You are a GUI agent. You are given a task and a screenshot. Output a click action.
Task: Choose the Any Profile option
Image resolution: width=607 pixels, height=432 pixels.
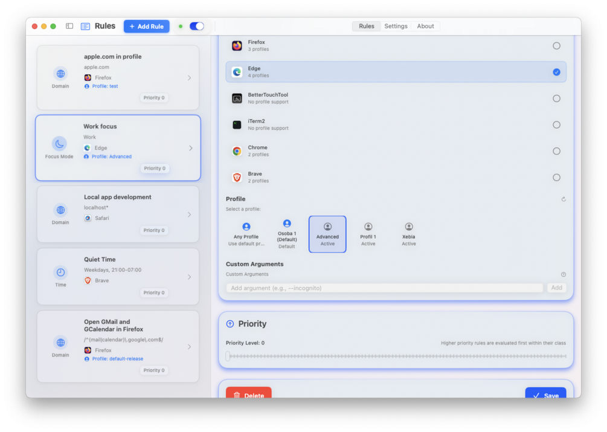246,234
